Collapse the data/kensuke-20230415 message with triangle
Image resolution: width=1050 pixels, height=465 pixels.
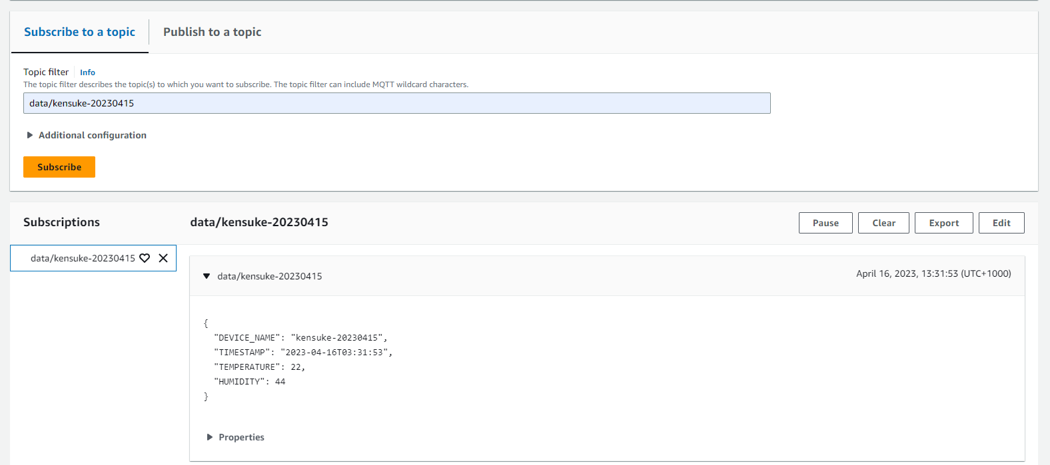[207, 276]
